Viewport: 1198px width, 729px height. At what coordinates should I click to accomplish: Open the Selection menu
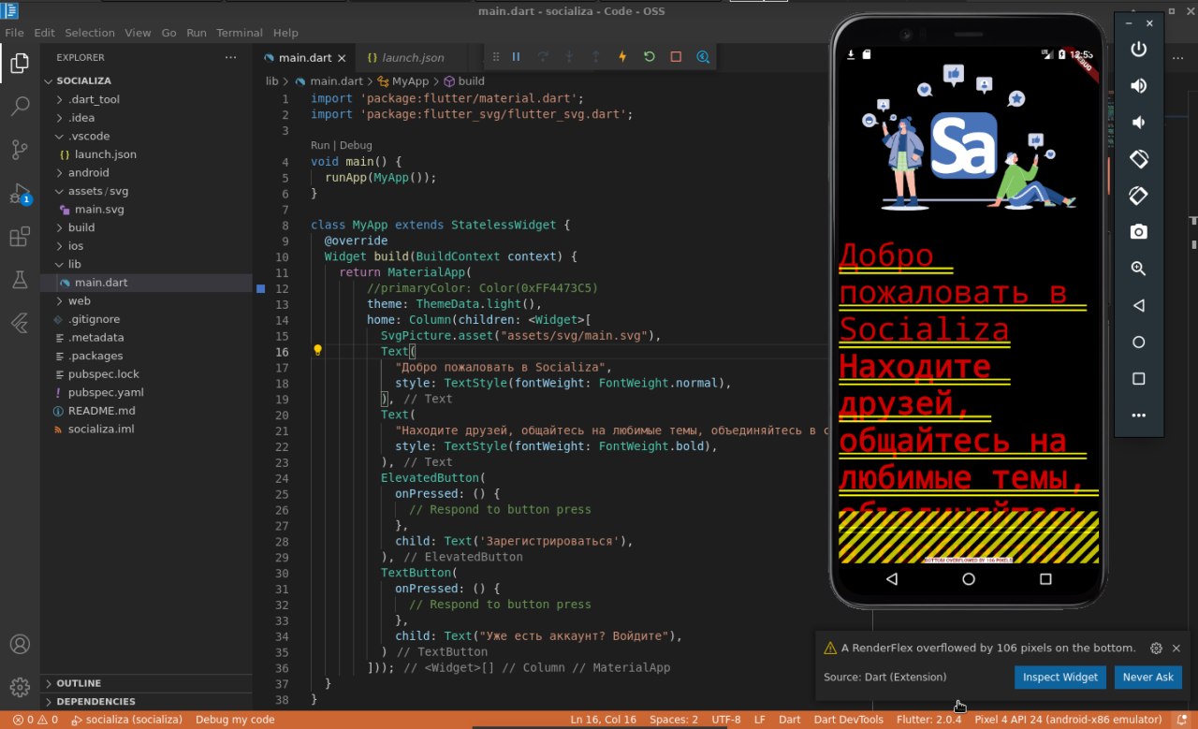[90, 33]
